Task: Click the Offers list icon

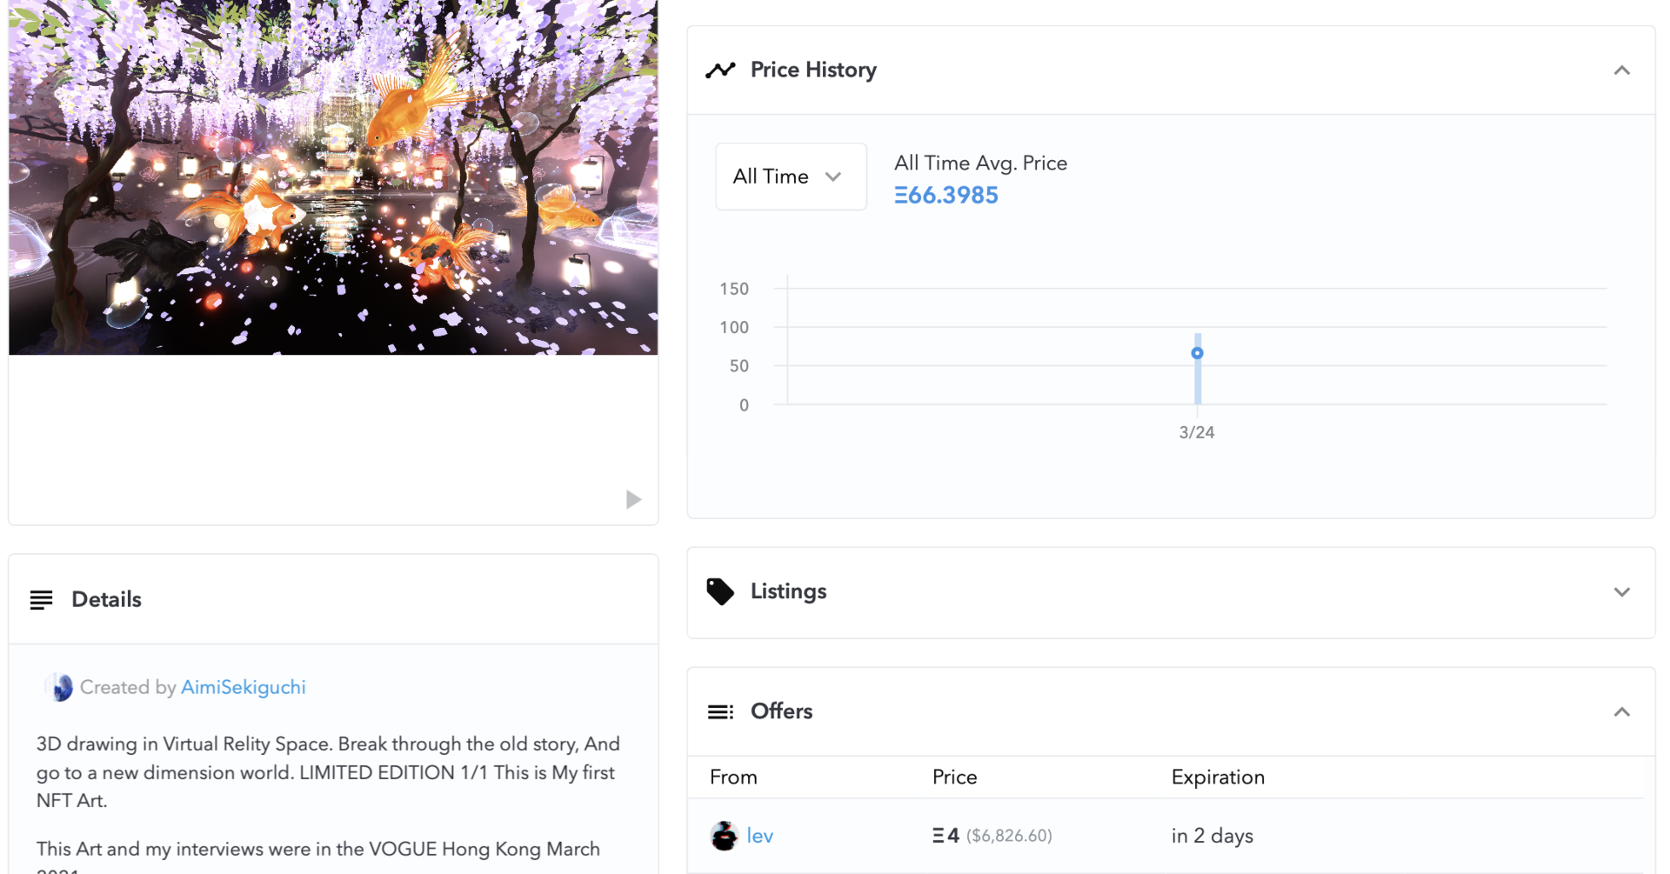Action: 720,712
